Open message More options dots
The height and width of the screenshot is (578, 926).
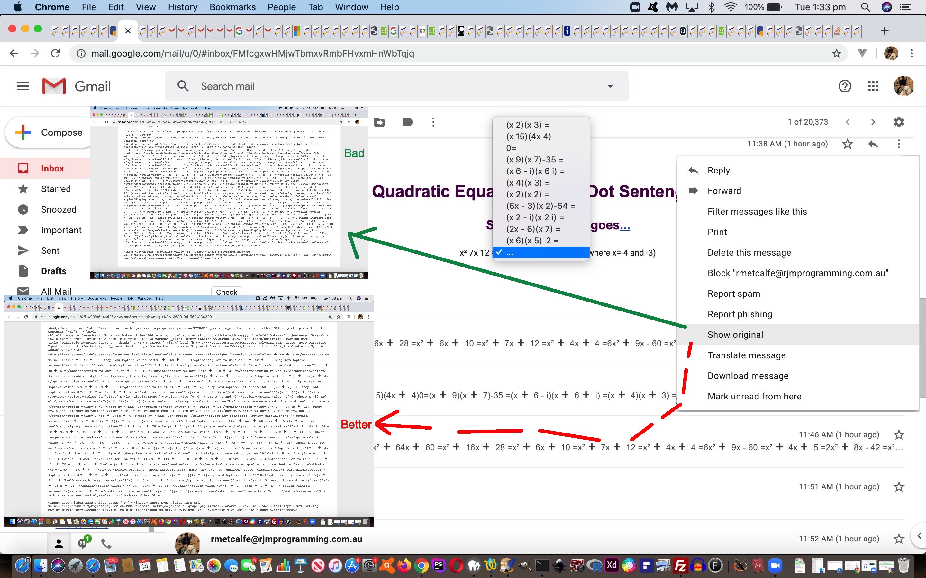click(898, 144)
